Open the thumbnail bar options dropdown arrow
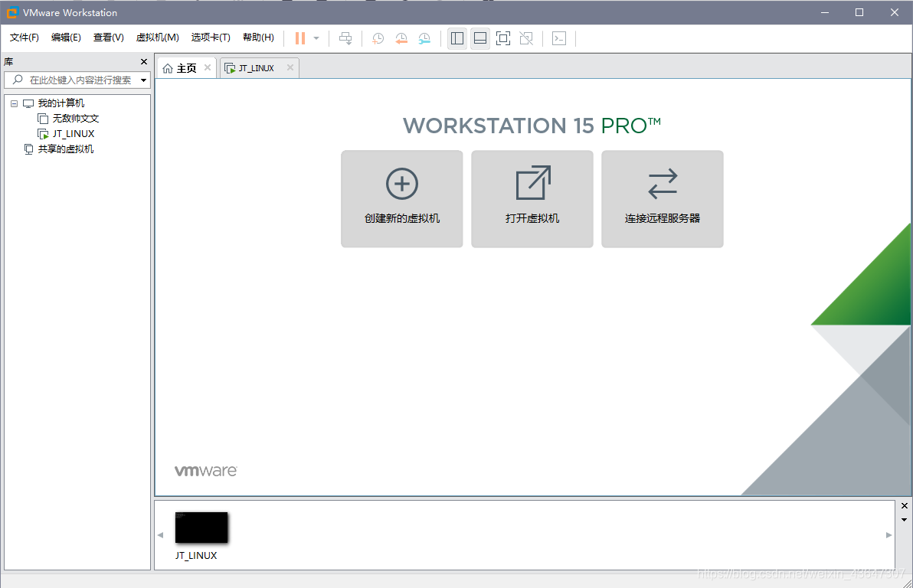This screenshot has width=913, height=588. (x=905, y=520)
